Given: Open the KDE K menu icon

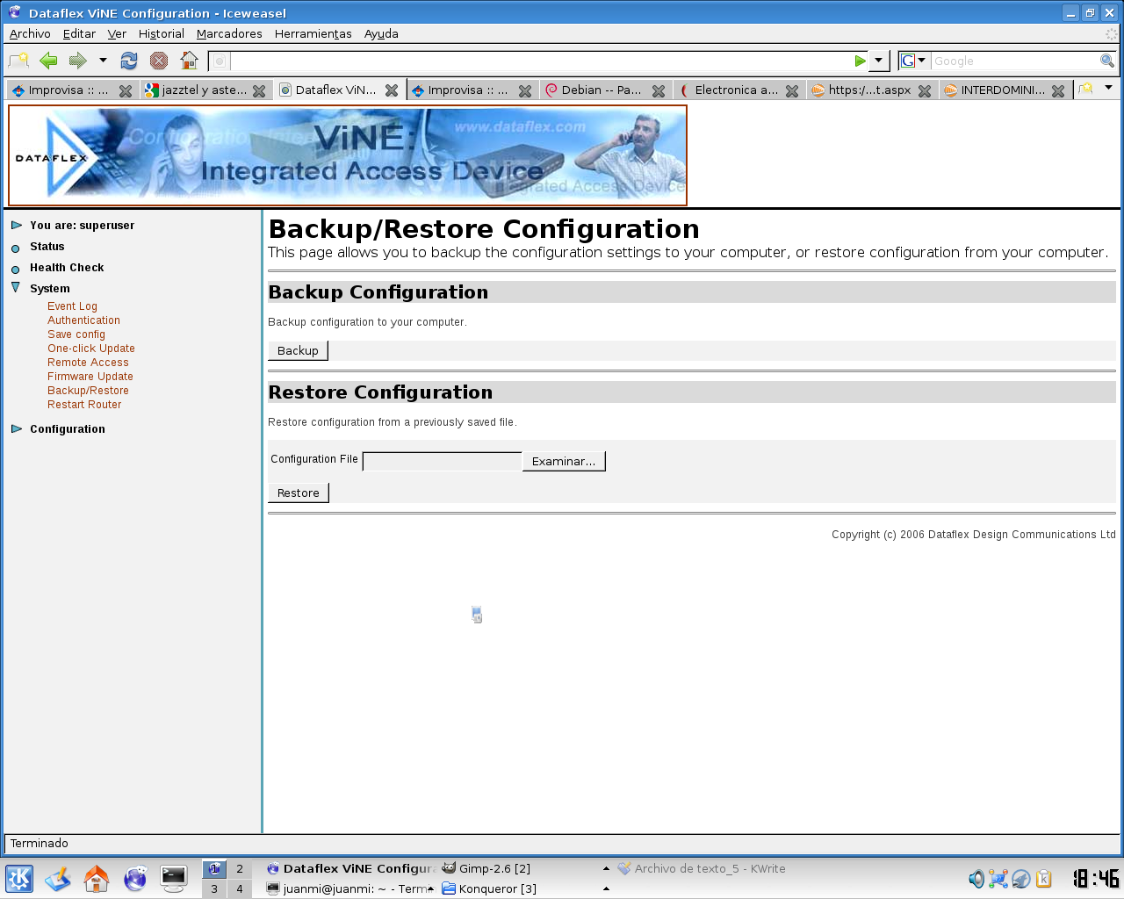Looking at the screenshot, I should pos(19,879).
